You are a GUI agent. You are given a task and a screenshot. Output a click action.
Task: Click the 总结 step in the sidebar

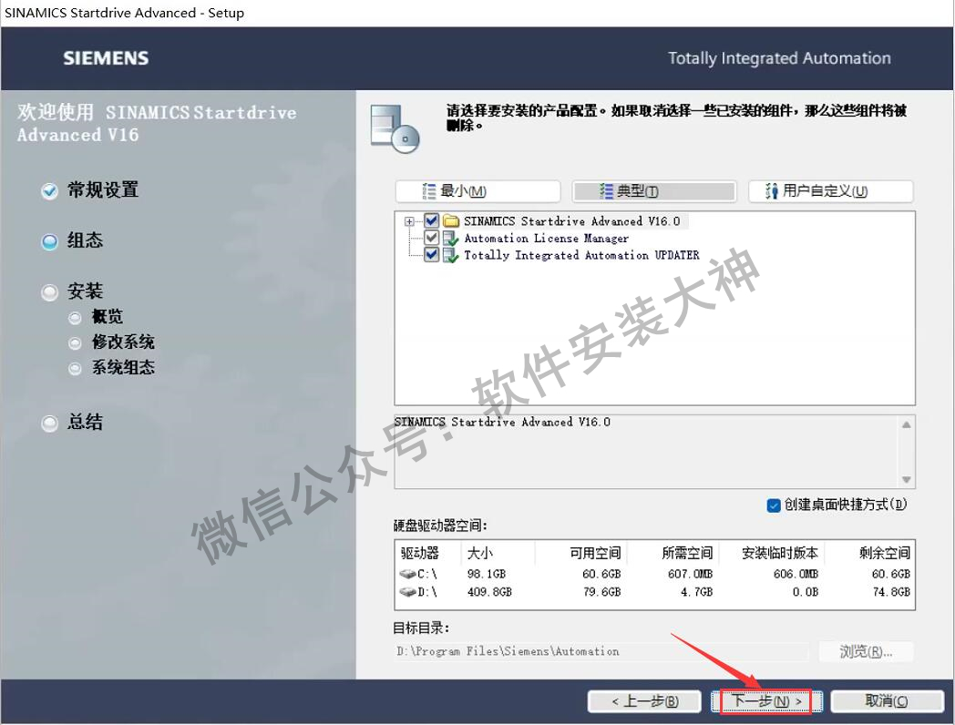pyautogui.click(x=85, y=422)
